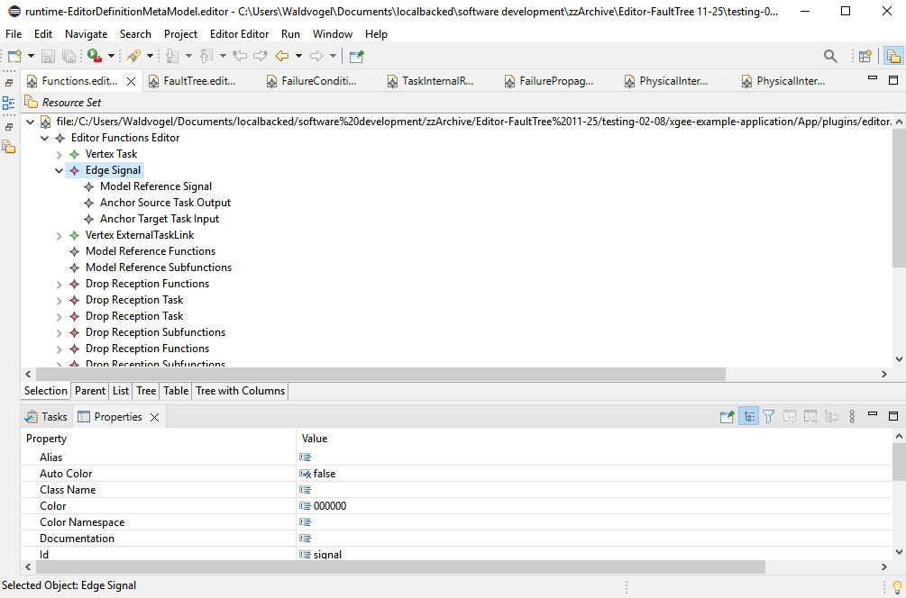This screenshot has width=906, height=598.
Task: Switch to the FailureConditi... editor tab
Action: pyautogui.click(x=319, y=81)
